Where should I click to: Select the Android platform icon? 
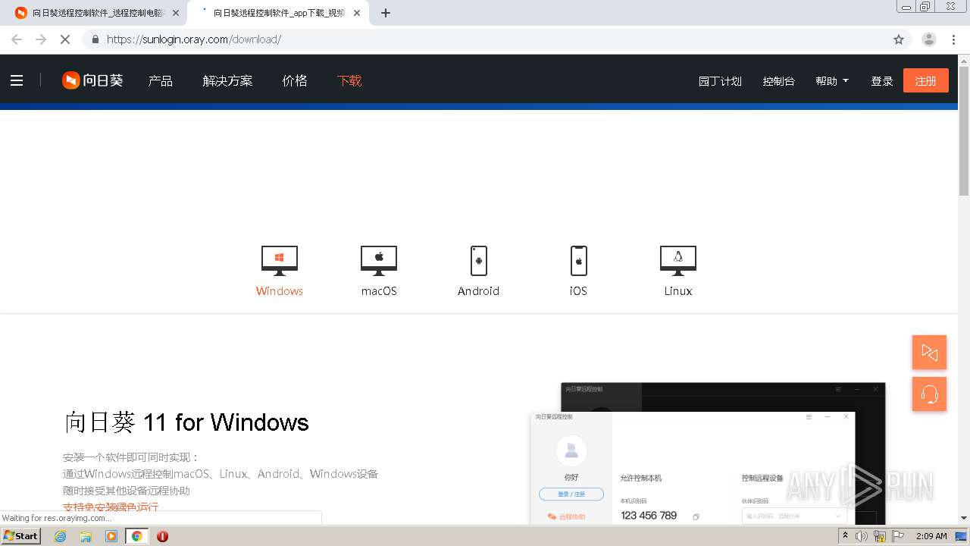coord(478,261)
